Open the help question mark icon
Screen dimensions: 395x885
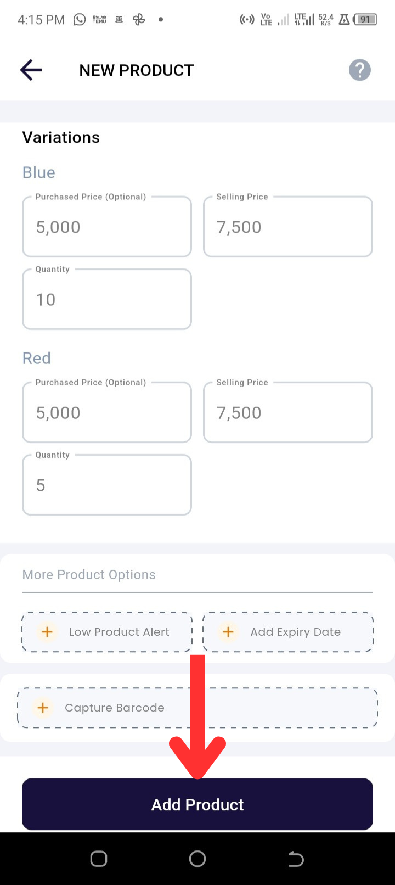tap(360, 70)
